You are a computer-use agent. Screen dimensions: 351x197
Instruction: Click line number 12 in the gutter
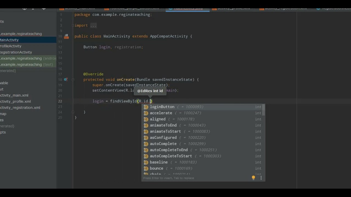pos(60,47)
